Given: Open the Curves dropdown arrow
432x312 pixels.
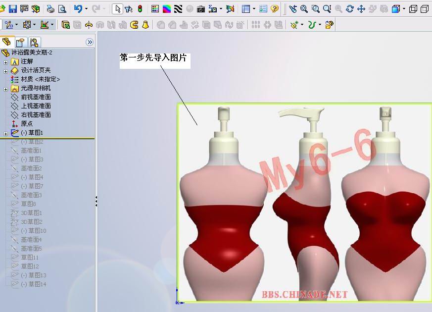Looking at the screenshot, I should tap(320, 25).
